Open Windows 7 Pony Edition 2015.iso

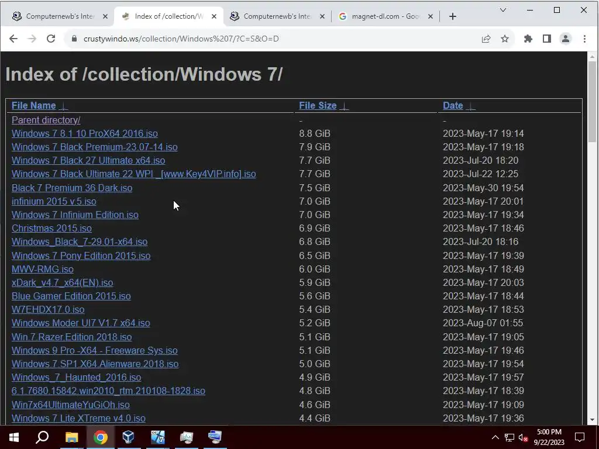coord(81,255)
